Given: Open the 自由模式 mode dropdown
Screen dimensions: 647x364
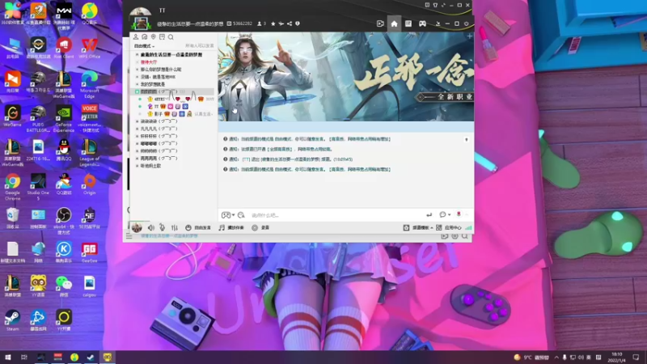Looking at the screenshot, I should coord(145,46).
